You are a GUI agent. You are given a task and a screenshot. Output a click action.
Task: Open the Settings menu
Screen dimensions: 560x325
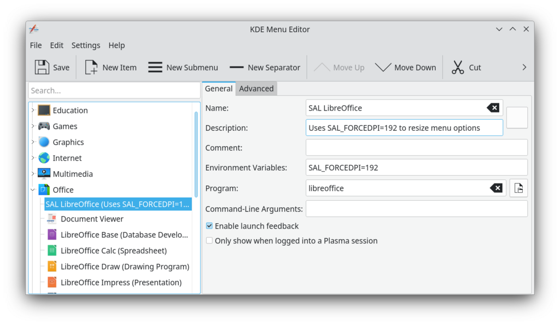point(86,45)
